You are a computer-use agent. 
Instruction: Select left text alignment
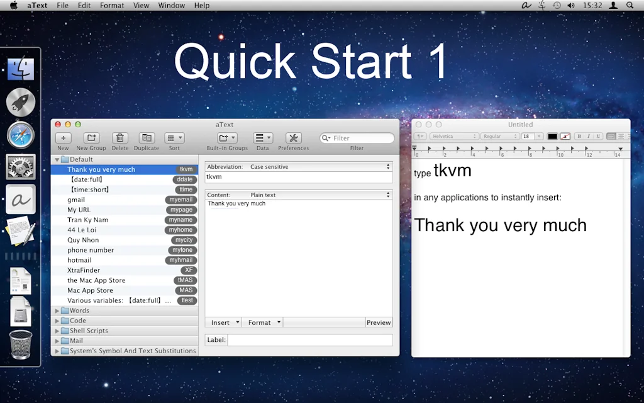(611, 136)
